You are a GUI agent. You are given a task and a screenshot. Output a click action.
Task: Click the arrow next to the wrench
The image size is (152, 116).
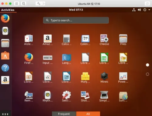click(x=43, y=4)
